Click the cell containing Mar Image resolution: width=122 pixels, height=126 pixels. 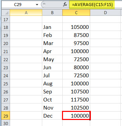pos(52,43)
